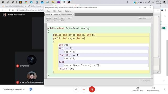Open the Calculator app in taskbar
This screenshot has height=94, width=168.
pos(37,2)
